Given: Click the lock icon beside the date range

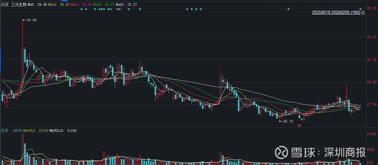Looking at the screenshot, I should click(362, 13).
